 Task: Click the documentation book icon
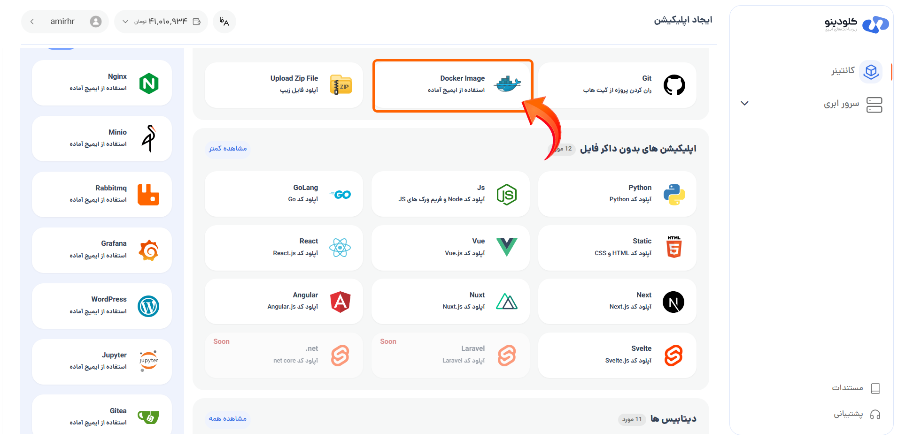tap(875, 388)
